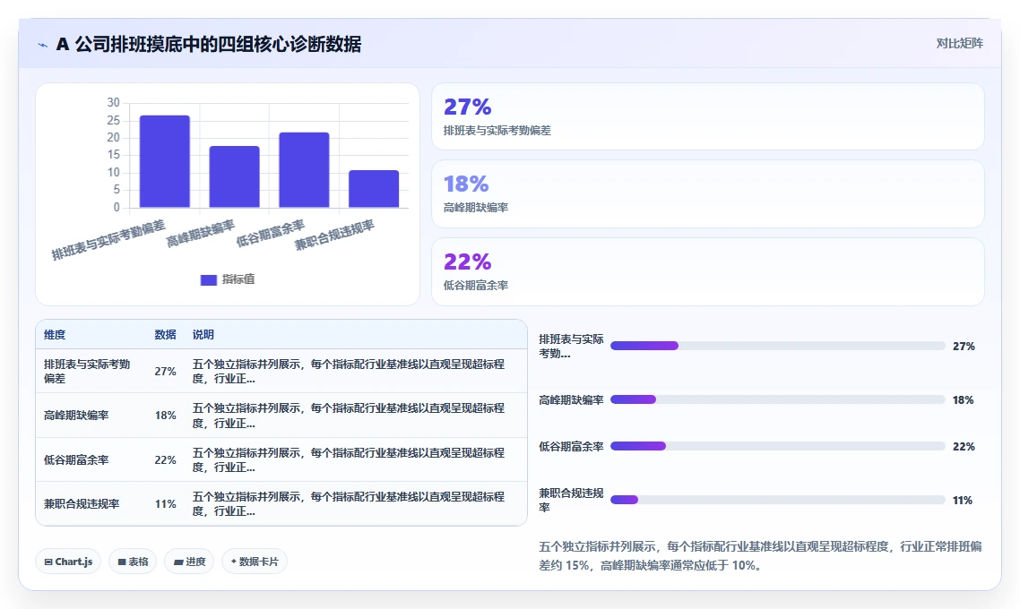Click the 排班表与实际考勤偏差 table cell
The image size is (1020, 609).
pyautogui.click(x=87, y=371)
